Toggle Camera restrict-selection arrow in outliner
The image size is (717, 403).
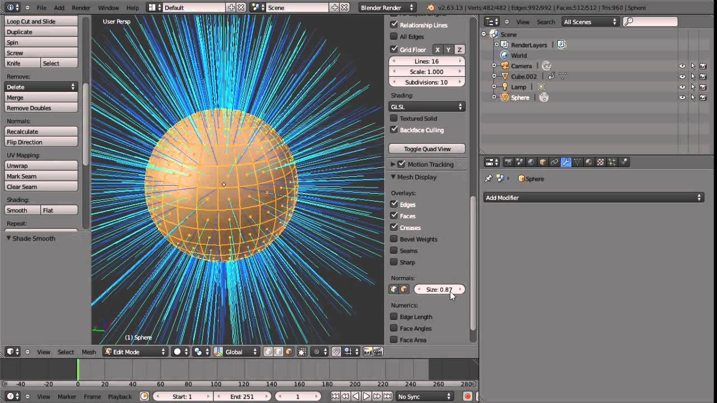coord(692,66)
